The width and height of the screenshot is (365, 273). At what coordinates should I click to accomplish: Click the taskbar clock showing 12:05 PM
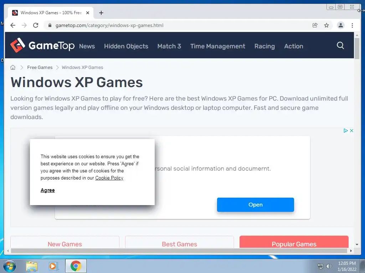tap(347, 266)
